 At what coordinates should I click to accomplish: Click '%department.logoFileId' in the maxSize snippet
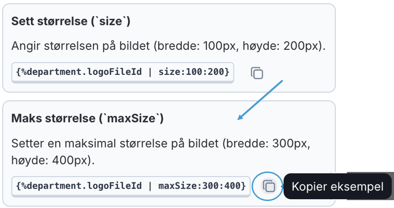[x=85, y=186]
